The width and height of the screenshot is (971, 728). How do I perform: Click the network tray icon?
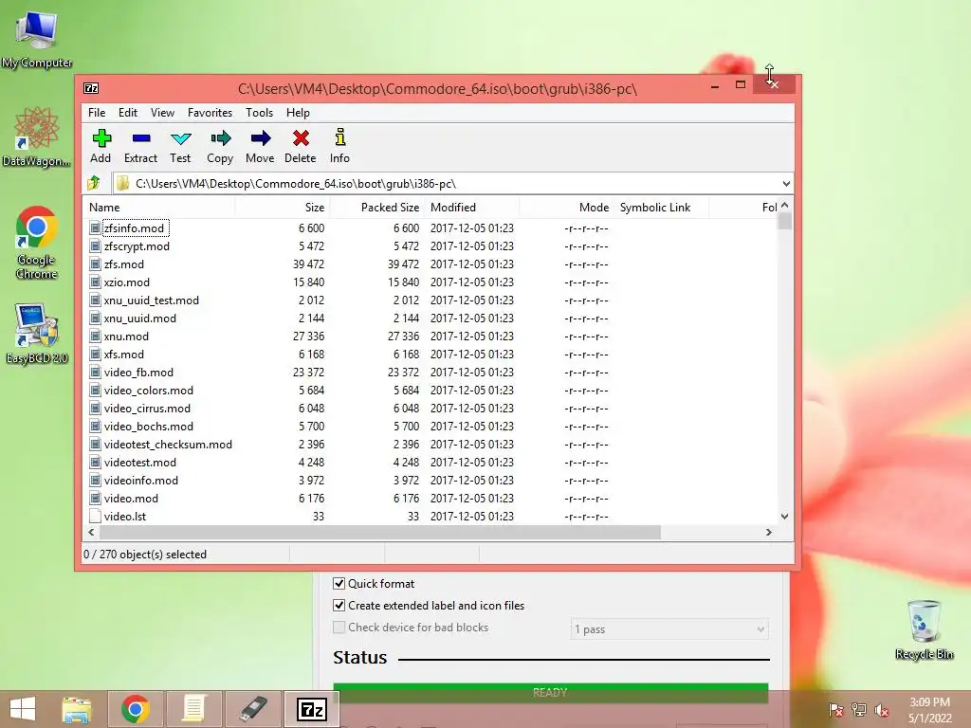click(859, 710)
